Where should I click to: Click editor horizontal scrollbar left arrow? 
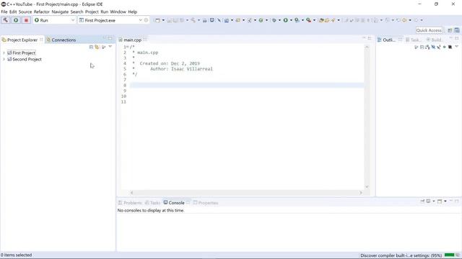[x=131, y=193]
